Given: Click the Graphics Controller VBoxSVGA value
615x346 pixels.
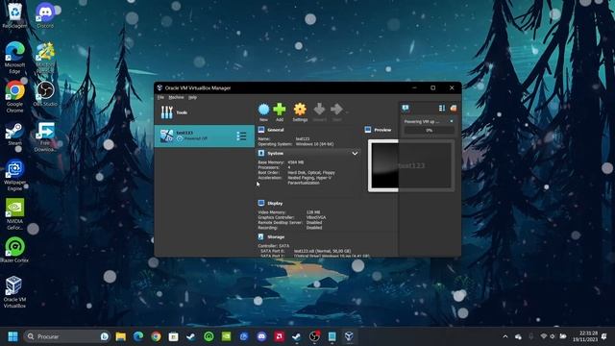Looking at the screenshot, I should tap(316, 217).
